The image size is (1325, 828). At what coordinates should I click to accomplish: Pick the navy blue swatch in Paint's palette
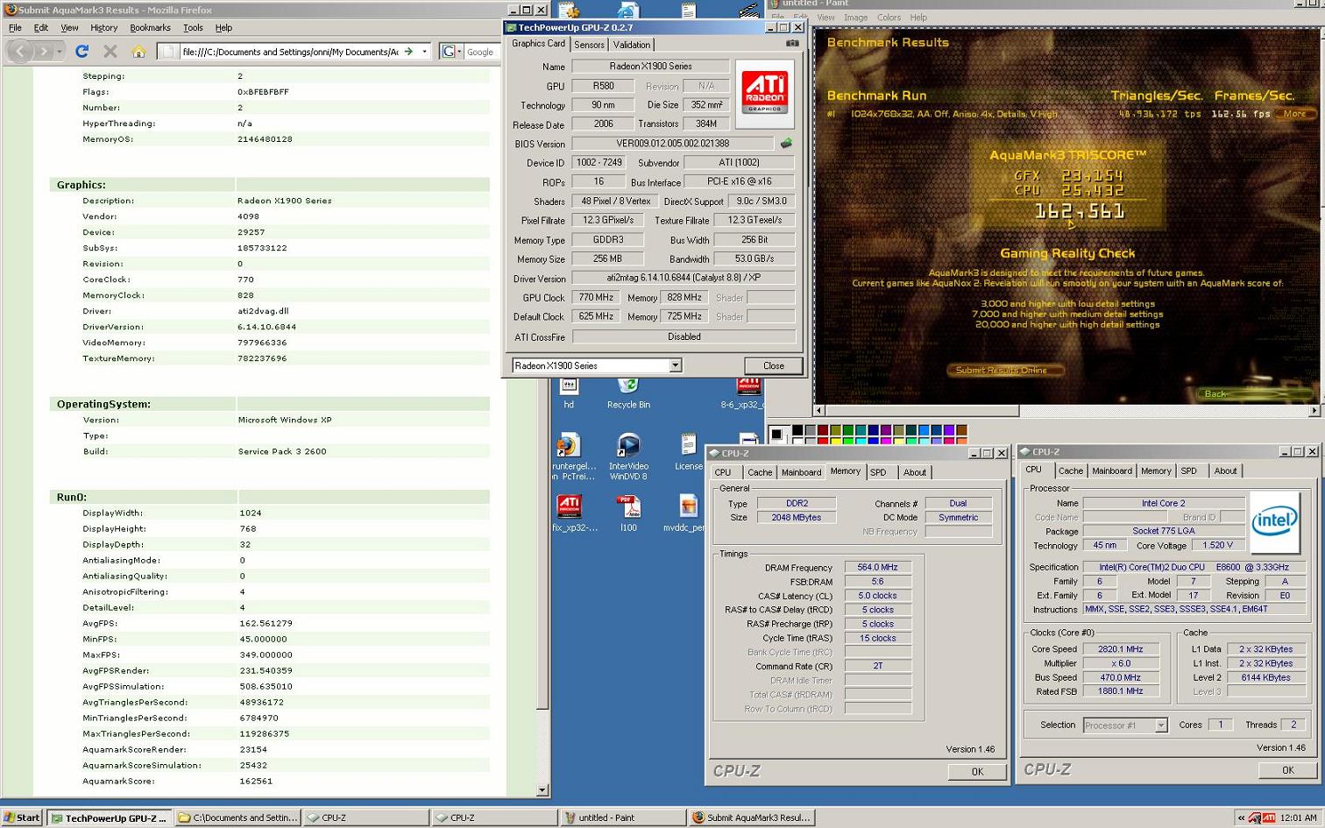(x=873, y=430)
